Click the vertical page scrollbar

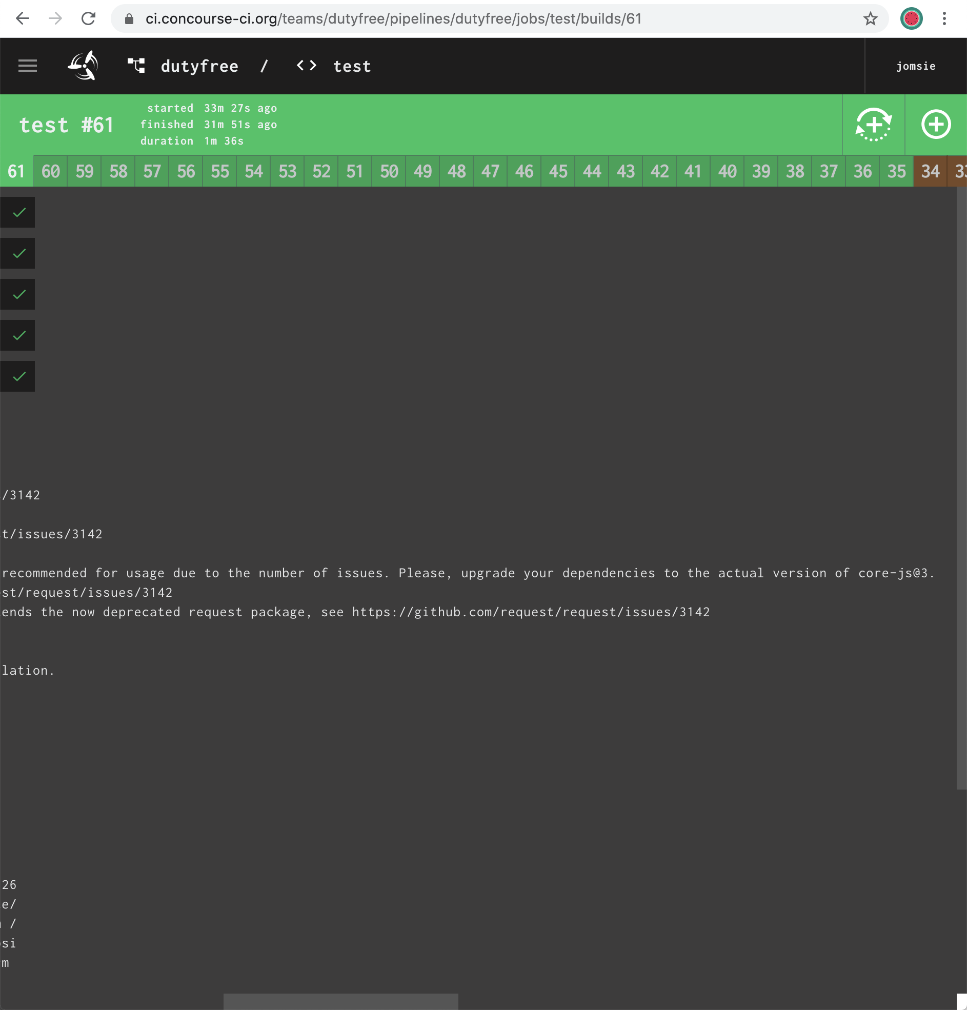click(962, 488)
